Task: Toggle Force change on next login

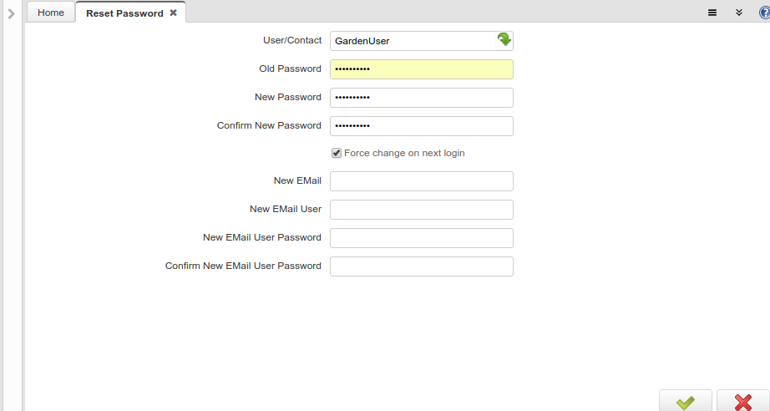Action: (x=337, y=153)
